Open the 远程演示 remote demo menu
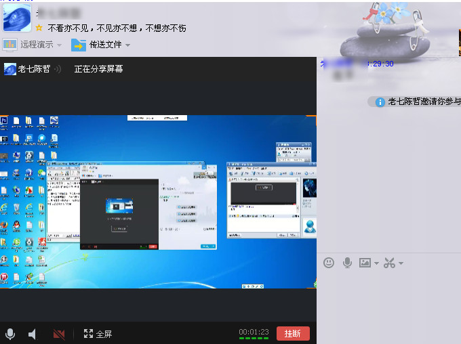The height and width of the screenshot is (344, 461). [33, 45]
